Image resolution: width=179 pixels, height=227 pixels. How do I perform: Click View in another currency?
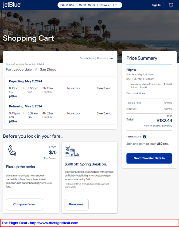click(158, 126)
